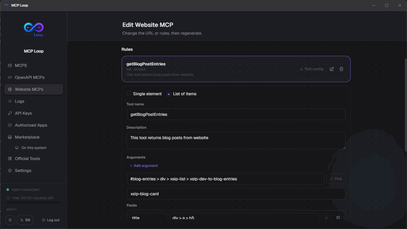This screenshot has height=229, width=407.
Task: Click the picker icon in the title field row
Action: [x=326, y=218]
